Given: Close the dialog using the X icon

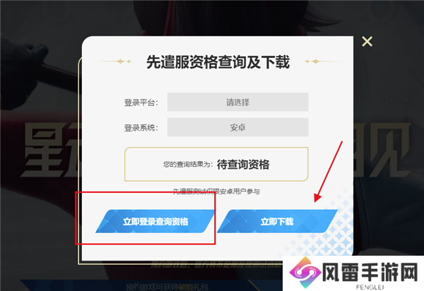Looking at the screenshot, I should tap(367, 42).
